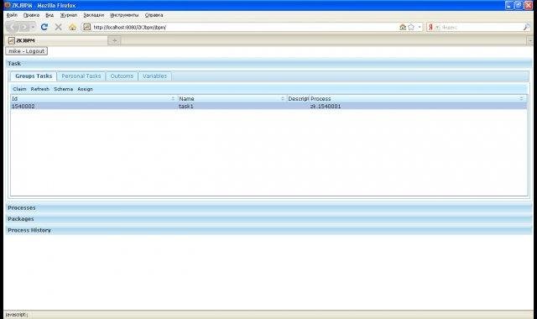Switch to the Outcoms tab
This screenshot has width=537, height=319.
coord(122,76)
